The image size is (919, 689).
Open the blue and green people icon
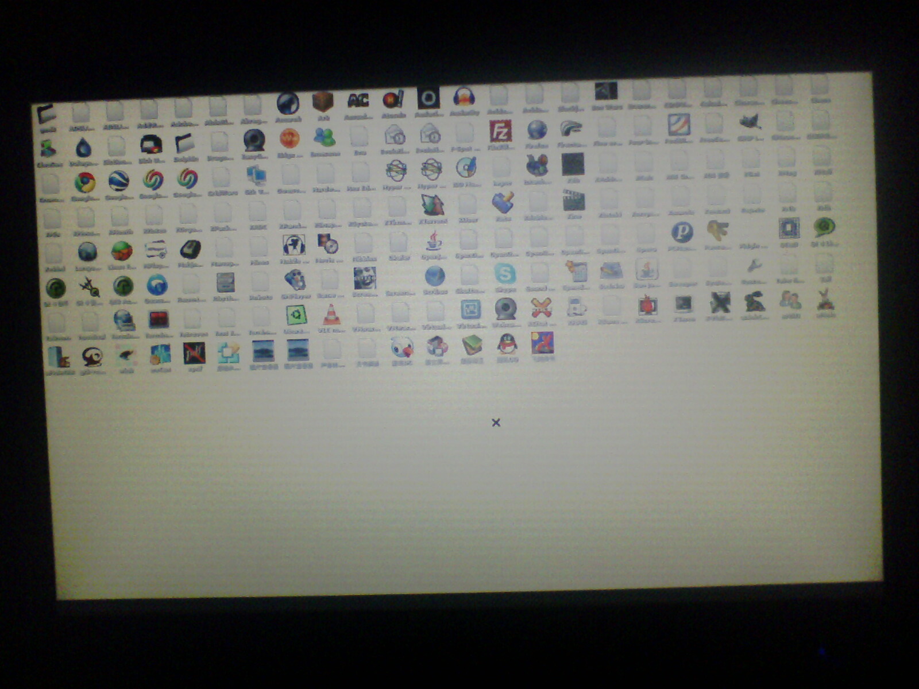pos(325,138)
